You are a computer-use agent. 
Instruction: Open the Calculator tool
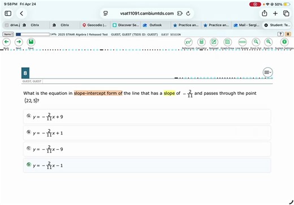[201, 42]
